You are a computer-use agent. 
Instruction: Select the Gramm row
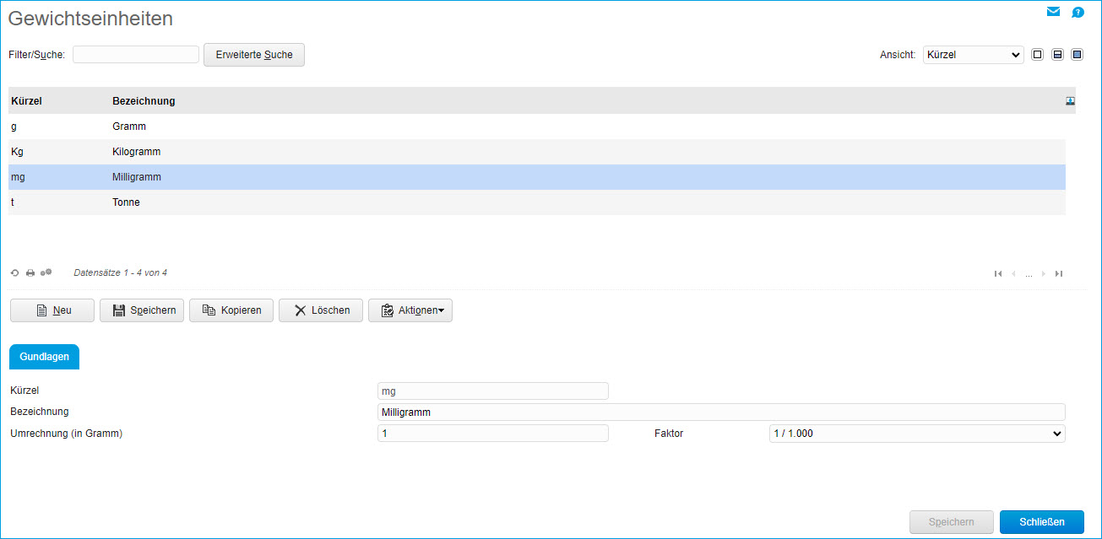tap(537, 127)
